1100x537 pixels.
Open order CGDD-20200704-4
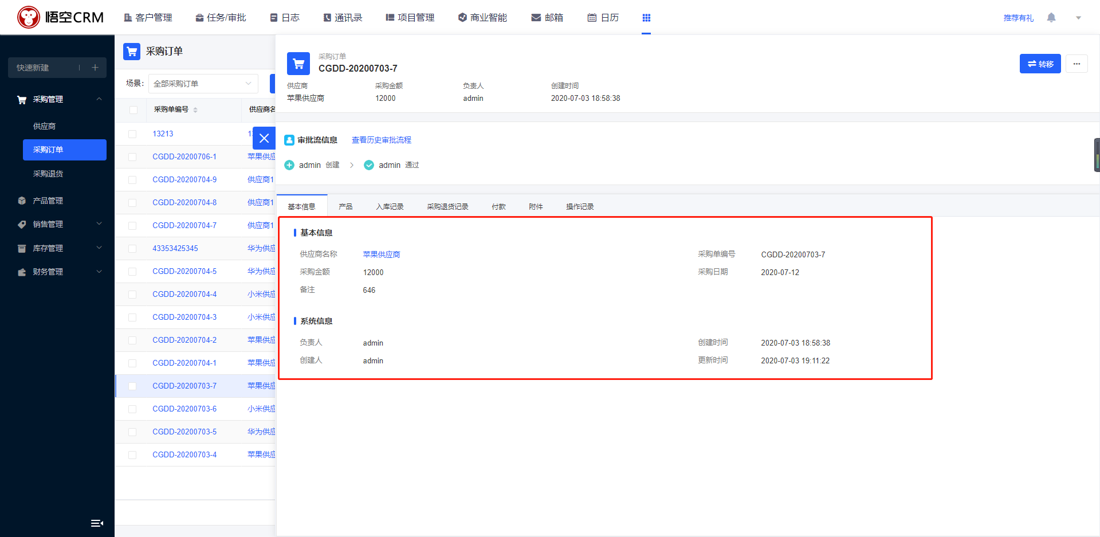tap(184, 294)
